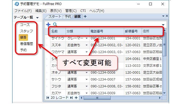Click address cell 世田谷区成城
The image size is (186, 104).
click(152, 79)
